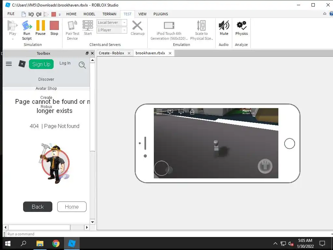333x250 pixels.
Task: Close the Toolbox panel
Action: [92, 53]
